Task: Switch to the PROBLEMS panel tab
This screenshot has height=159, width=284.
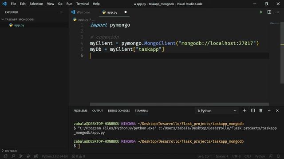Action: click(80, 110)
